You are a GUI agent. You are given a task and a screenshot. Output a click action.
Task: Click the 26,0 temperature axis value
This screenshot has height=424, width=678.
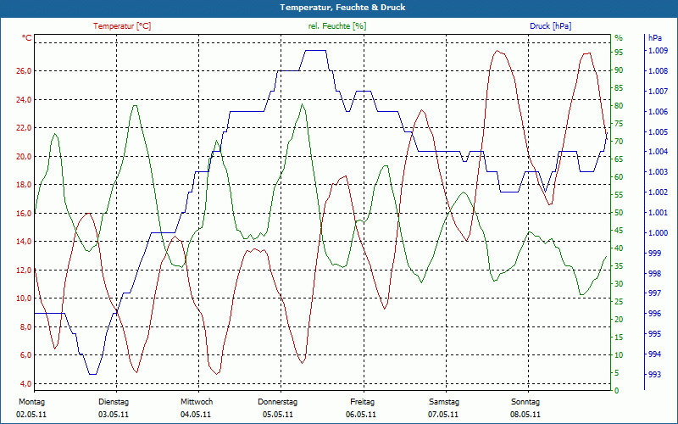[x=24, y=71]
